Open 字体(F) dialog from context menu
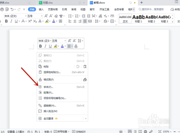Image resolution: width=180 pixels, height=133 pixels. pos(62,87)
